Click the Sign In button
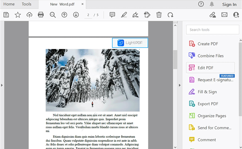 click(x=229, y=5)
